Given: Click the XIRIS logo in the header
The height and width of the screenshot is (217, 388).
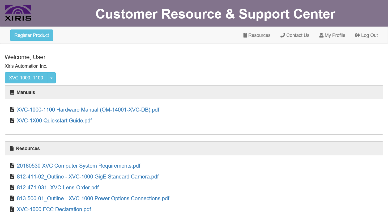Looking at the screenshot, I should (x=18, y=13).
